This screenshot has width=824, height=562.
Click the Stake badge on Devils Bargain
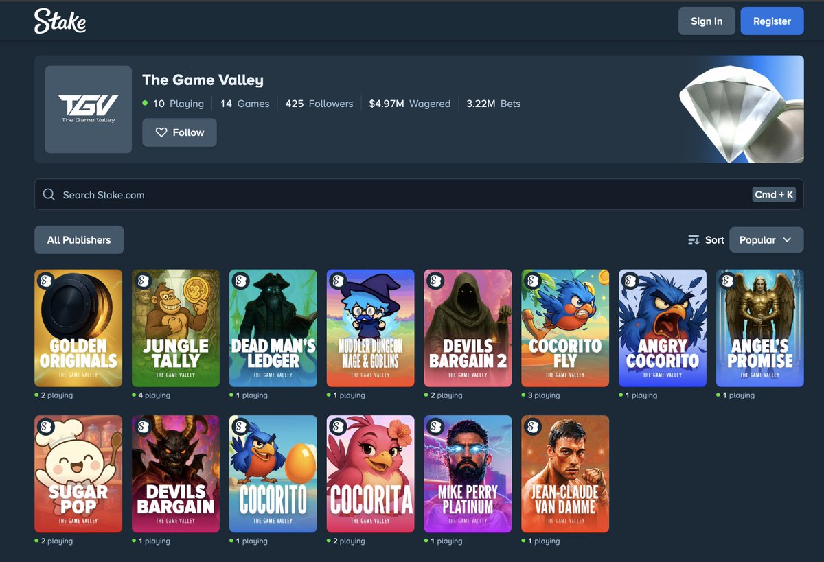144,427
